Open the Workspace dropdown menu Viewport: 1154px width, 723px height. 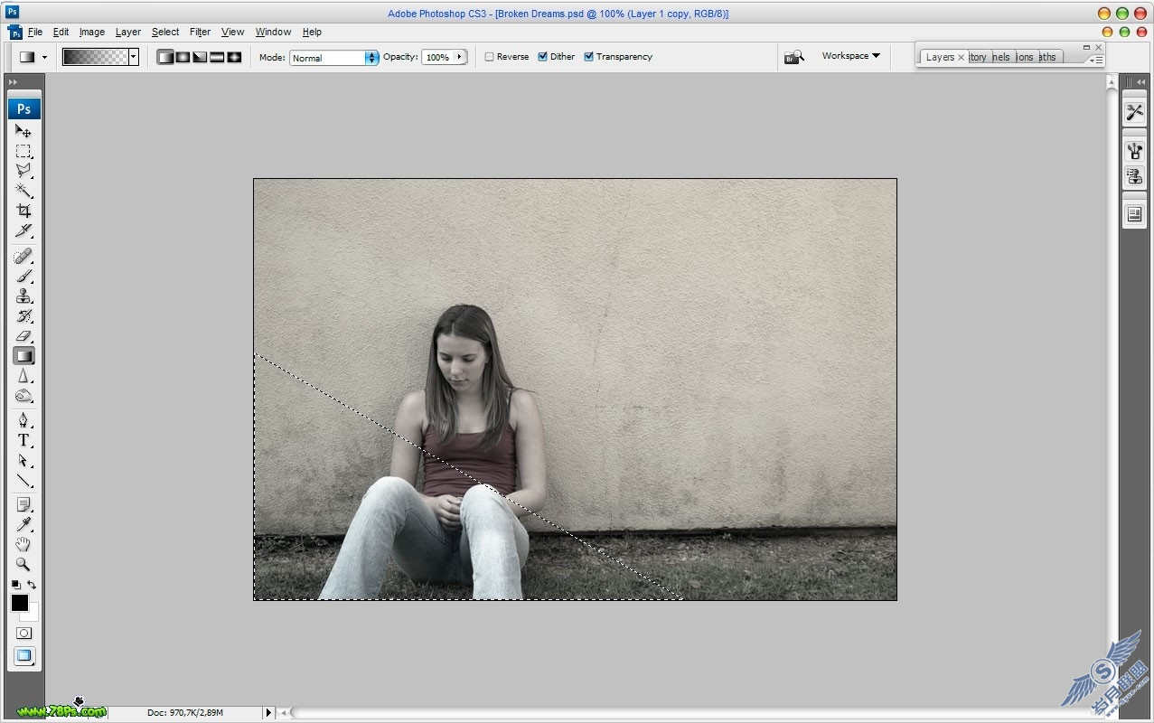coord(850,56)
